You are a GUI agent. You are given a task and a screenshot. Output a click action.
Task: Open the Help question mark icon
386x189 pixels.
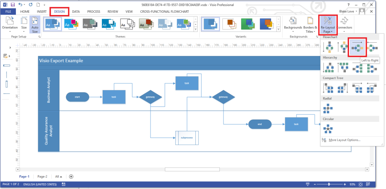[x=349, y=5]
